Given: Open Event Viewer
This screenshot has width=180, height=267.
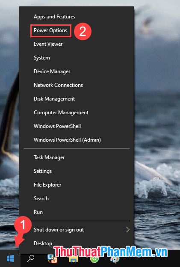Looking at the screenshot, I should click(77, 44).
